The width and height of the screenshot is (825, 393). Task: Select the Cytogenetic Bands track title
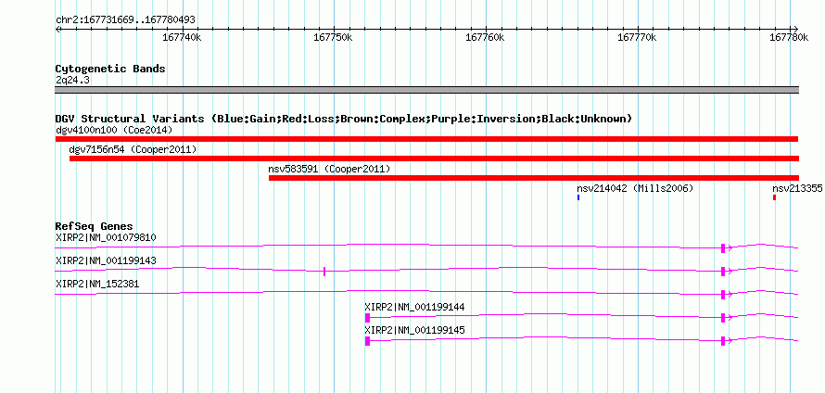click(x=110, y=69)
